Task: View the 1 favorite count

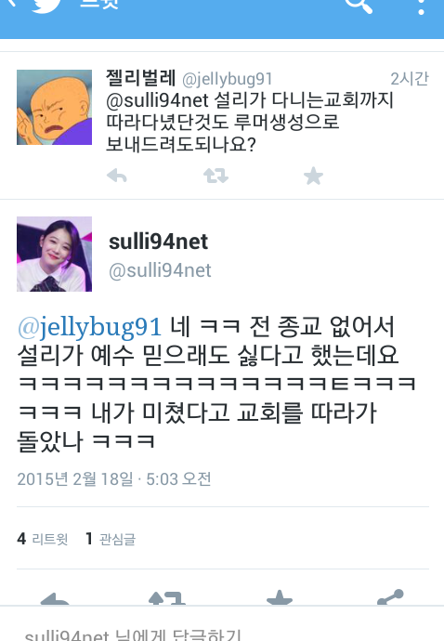Action: coord(111,539)
